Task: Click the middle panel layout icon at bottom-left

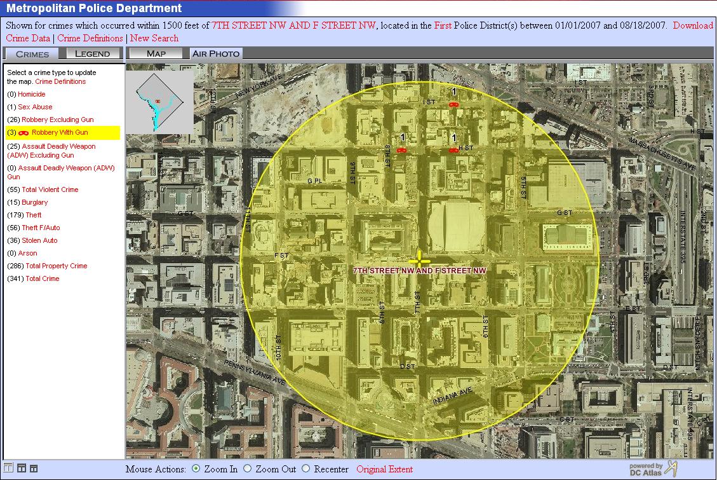Action: pos(22,469)
